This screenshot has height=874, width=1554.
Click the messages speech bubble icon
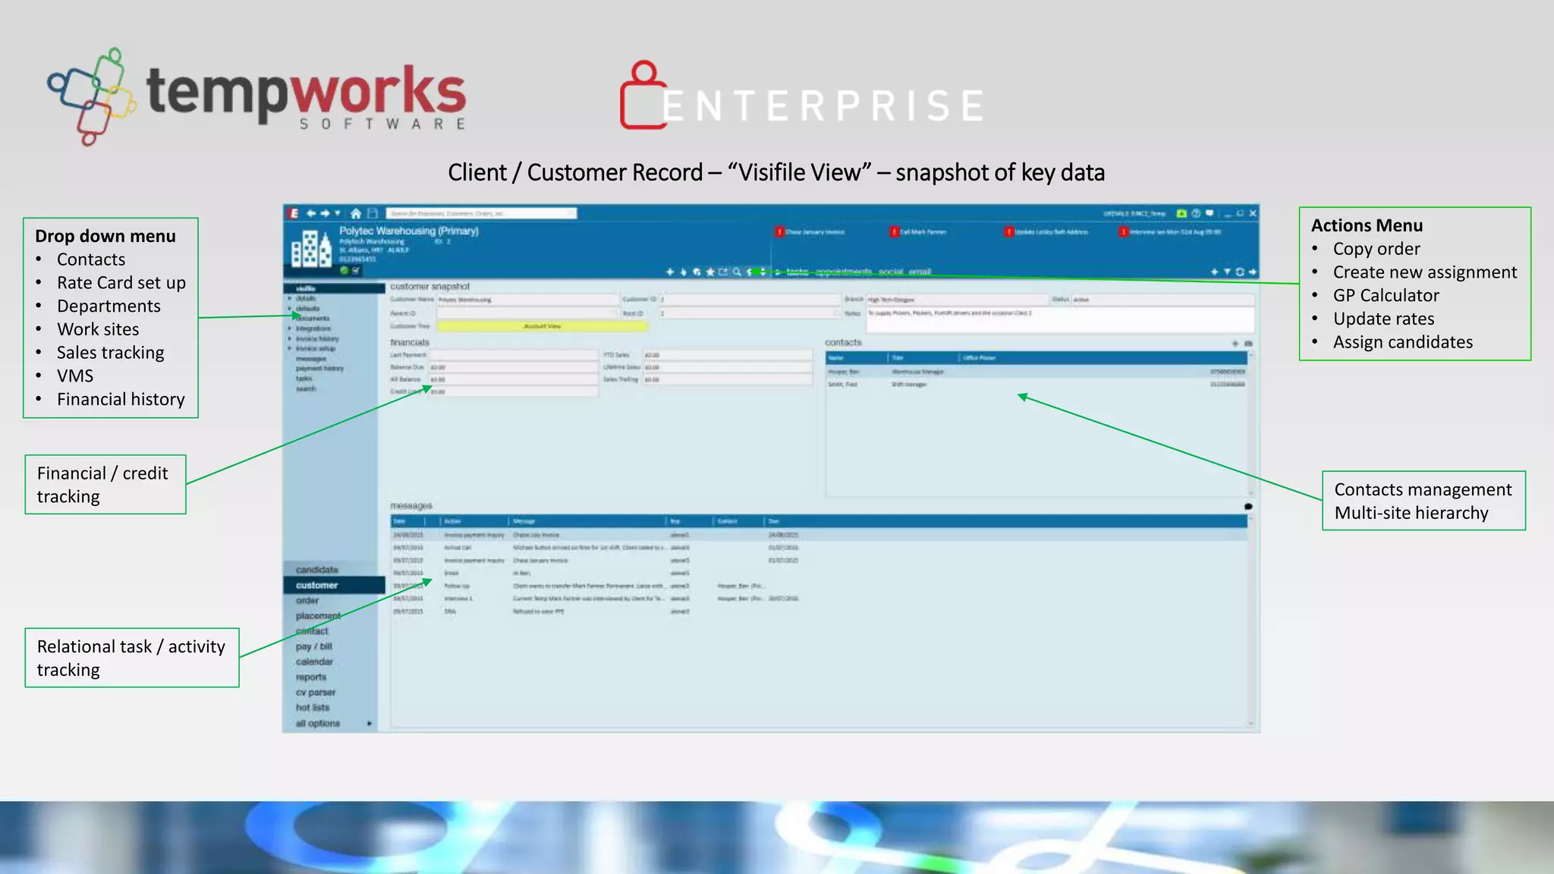(x=1248, y=506)
